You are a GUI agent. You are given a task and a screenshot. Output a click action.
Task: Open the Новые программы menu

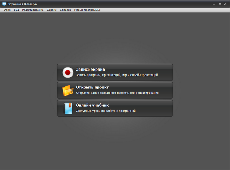pyautogui.click(x=87, y=10)
